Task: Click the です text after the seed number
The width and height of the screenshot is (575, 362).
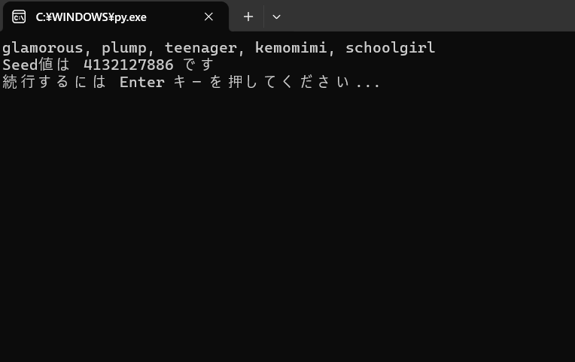Action: (198, 65)
